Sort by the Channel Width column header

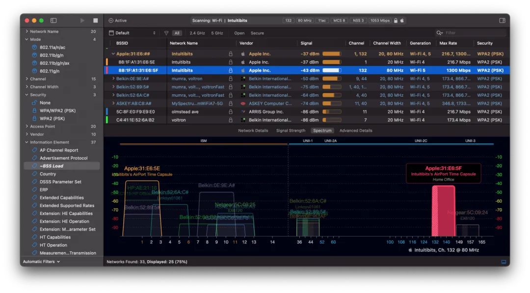pos(387,43)
